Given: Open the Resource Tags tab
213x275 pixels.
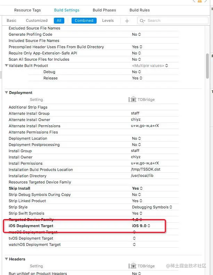Looking at the screenshot, I should point(27,10).
